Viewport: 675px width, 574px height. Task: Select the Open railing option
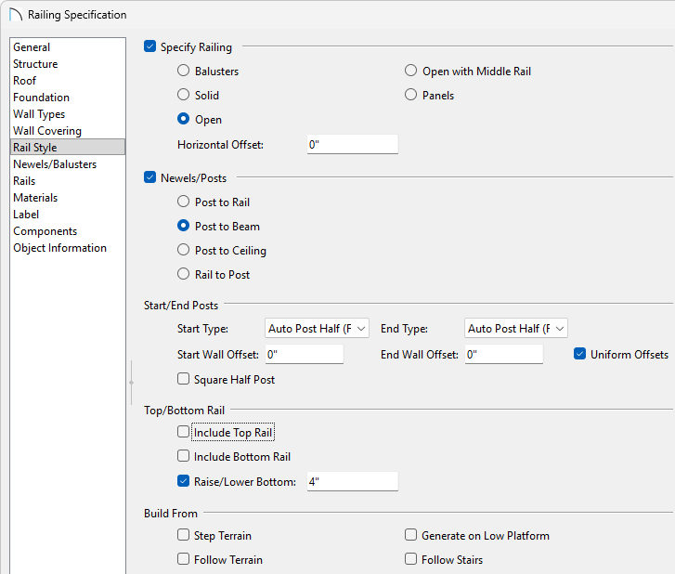[184, 118]
